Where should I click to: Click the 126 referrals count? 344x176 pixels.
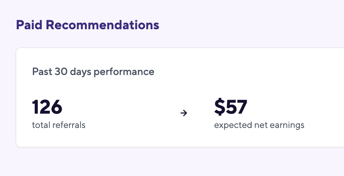pyautogui.click(x=47, y=107)
